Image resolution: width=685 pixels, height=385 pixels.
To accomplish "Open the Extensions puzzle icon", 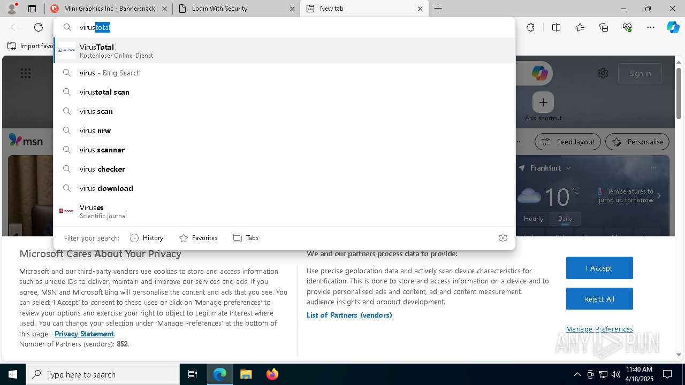I will point(530,27).
